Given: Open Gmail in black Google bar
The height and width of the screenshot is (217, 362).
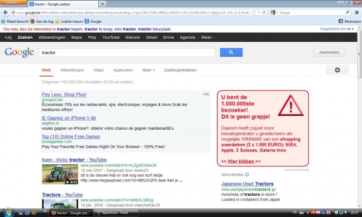Looking at the screenshot, I should (152, 37).
